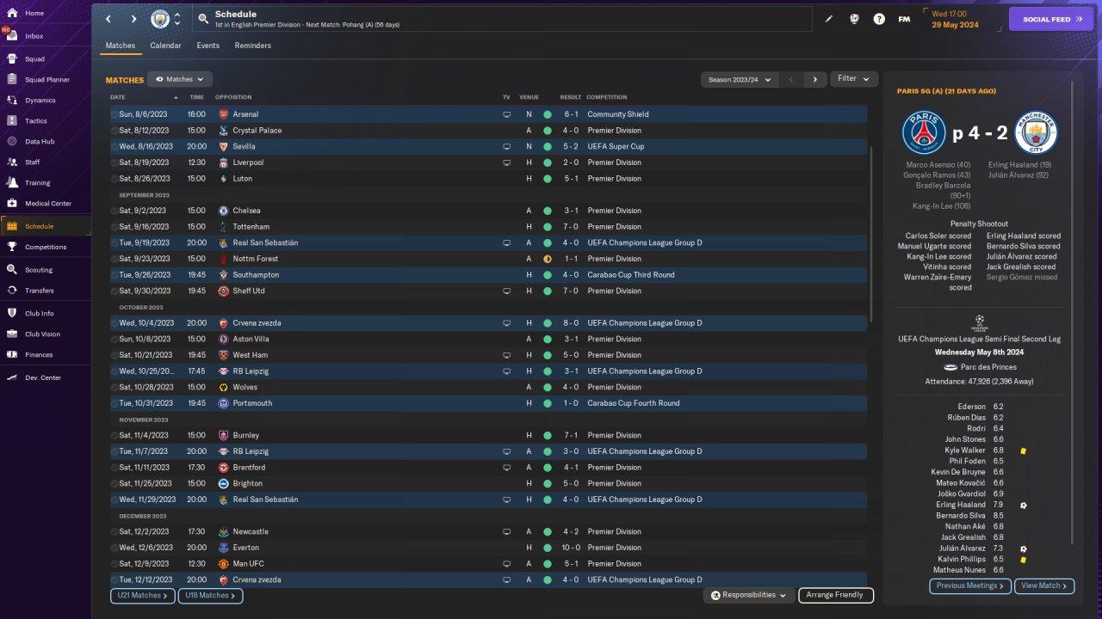Viewport: 1102px width, 619px height.
Task: Switch to the Reminders tab
Action: [x=252, y=46]
